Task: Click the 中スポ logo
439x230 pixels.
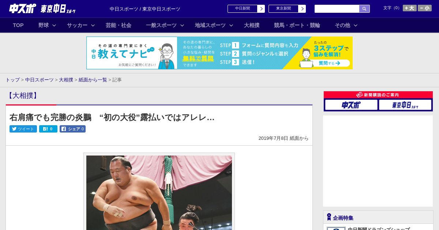Action: click(x=22, y=8)
